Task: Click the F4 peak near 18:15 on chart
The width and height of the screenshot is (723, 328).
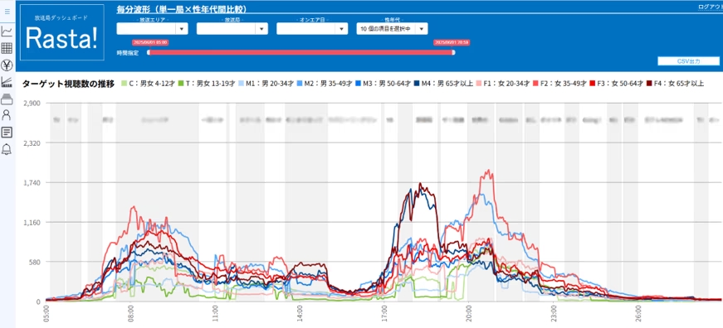Action: pos(419,184)
